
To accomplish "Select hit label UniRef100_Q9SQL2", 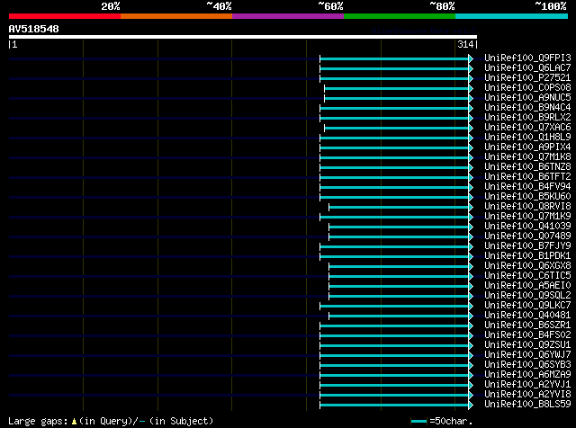I will click(527, 296).
